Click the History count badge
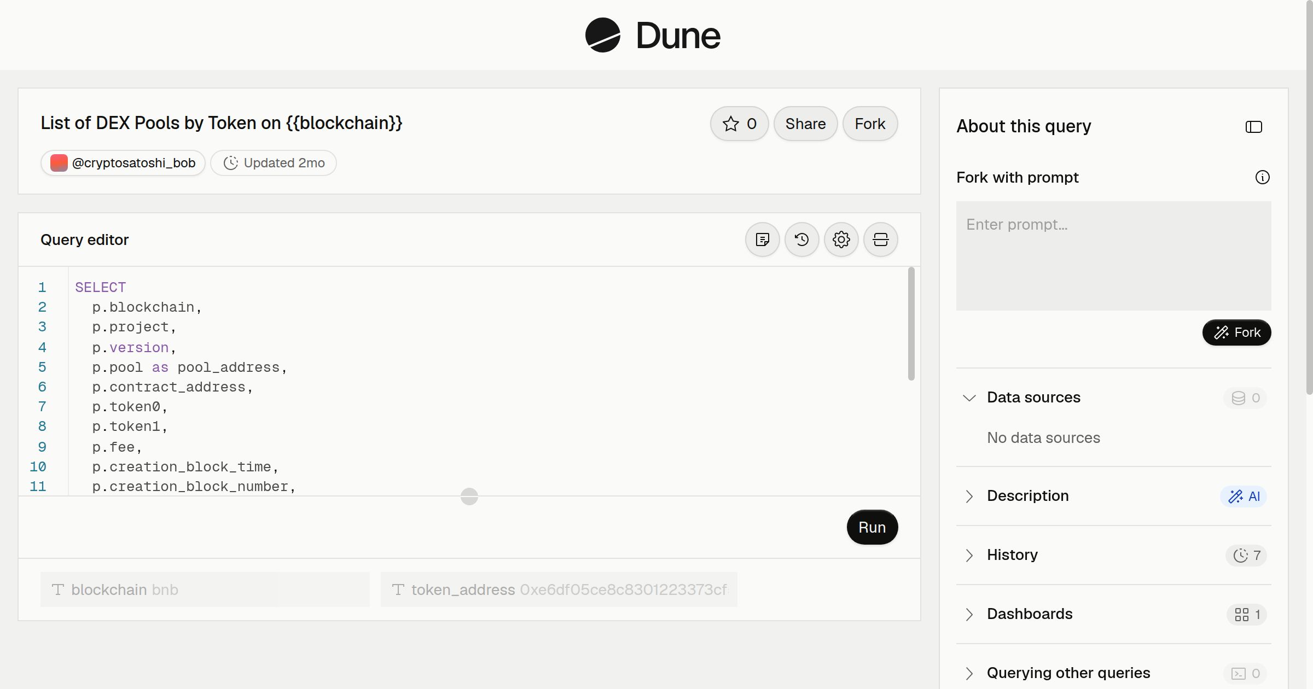This screenshot has height=689, width=1313. [1247, 556]
